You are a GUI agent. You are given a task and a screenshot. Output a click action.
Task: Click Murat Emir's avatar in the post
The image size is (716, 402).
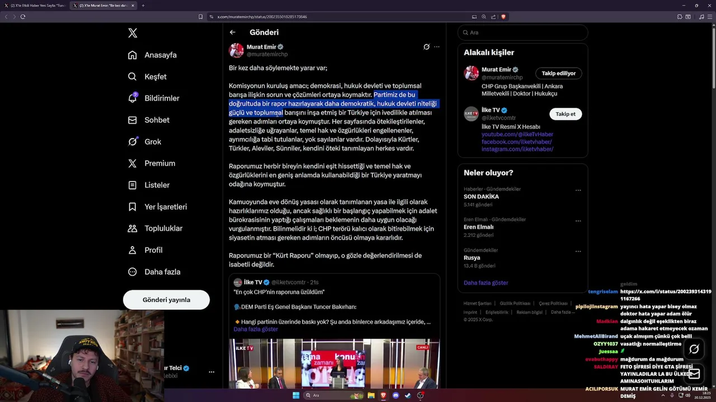point(236,50)
